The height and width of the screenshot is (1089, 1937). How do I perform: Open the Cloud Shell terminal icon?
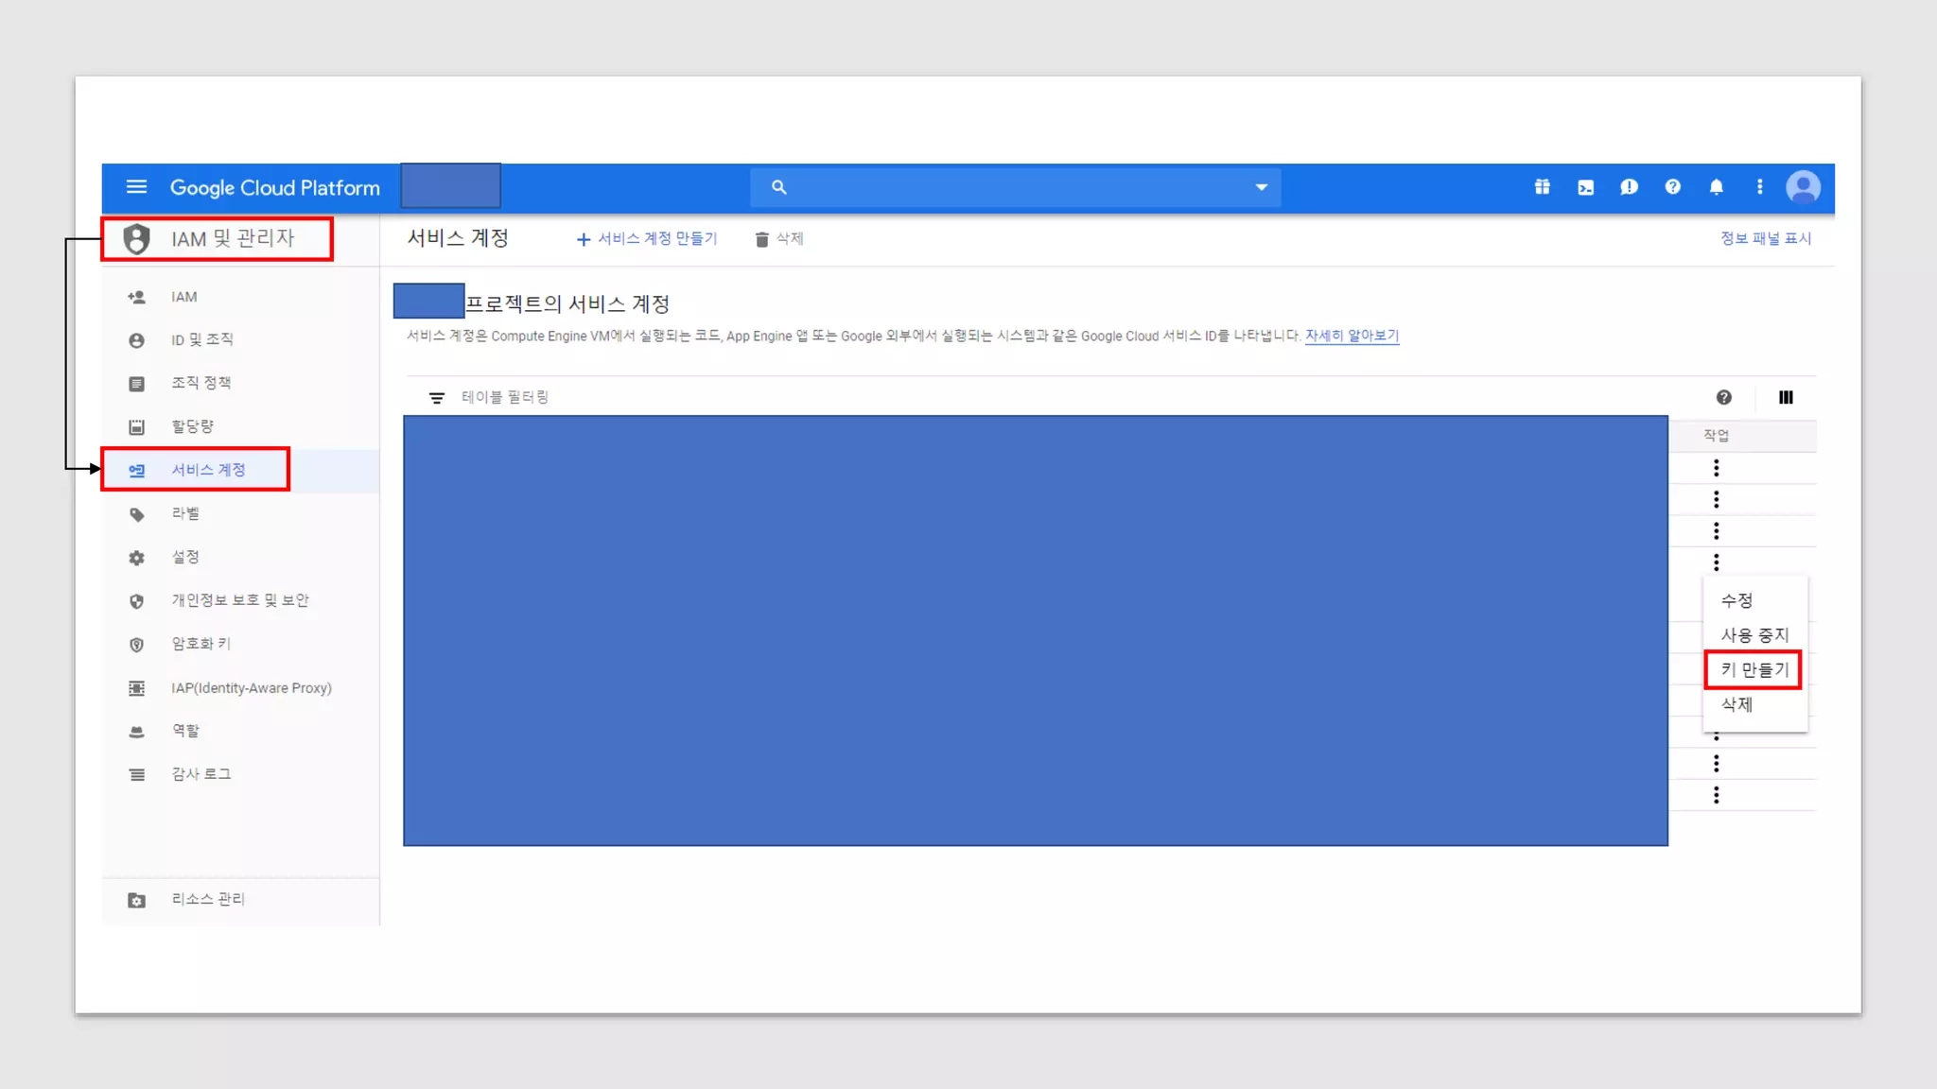tap(1586, 187)
